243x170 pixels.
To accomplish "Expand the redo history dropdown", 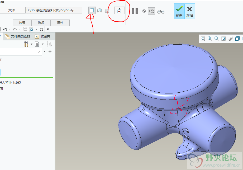I will click(20, 29).
